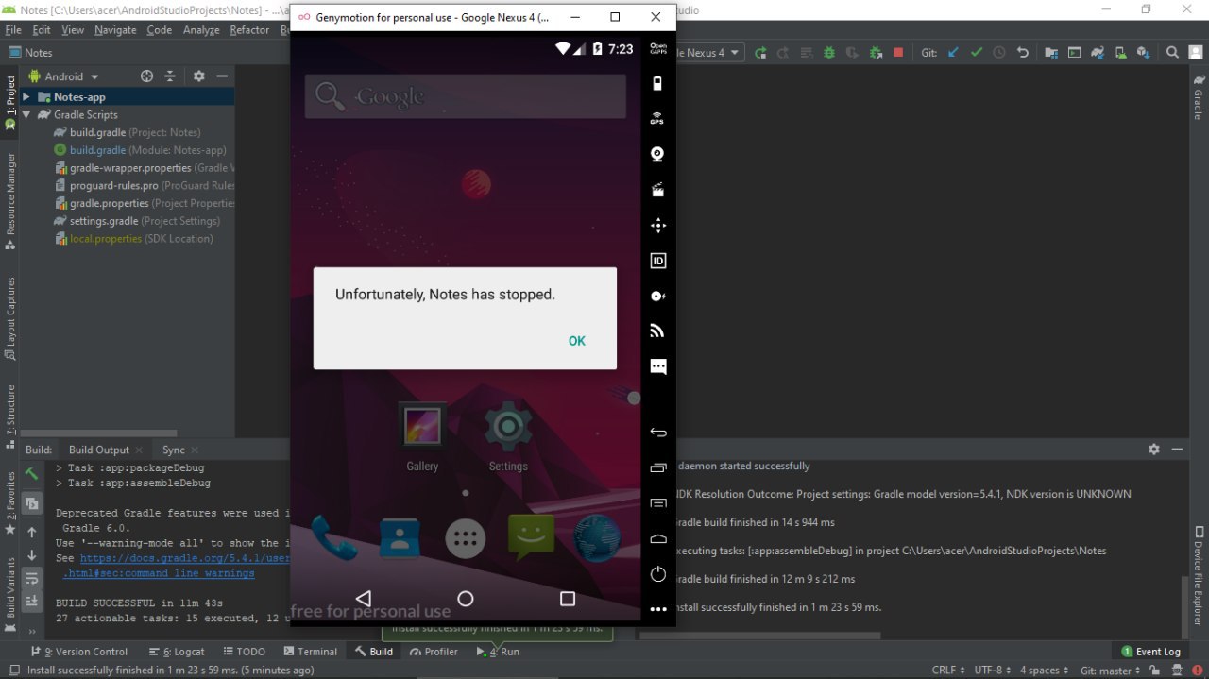Attach debugger to Android process icon
This screenshot has height=679, width=1209.
876,53
